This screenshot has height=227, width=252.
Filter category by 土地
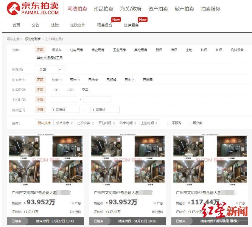pyautogui.click(x=189, y=50)
